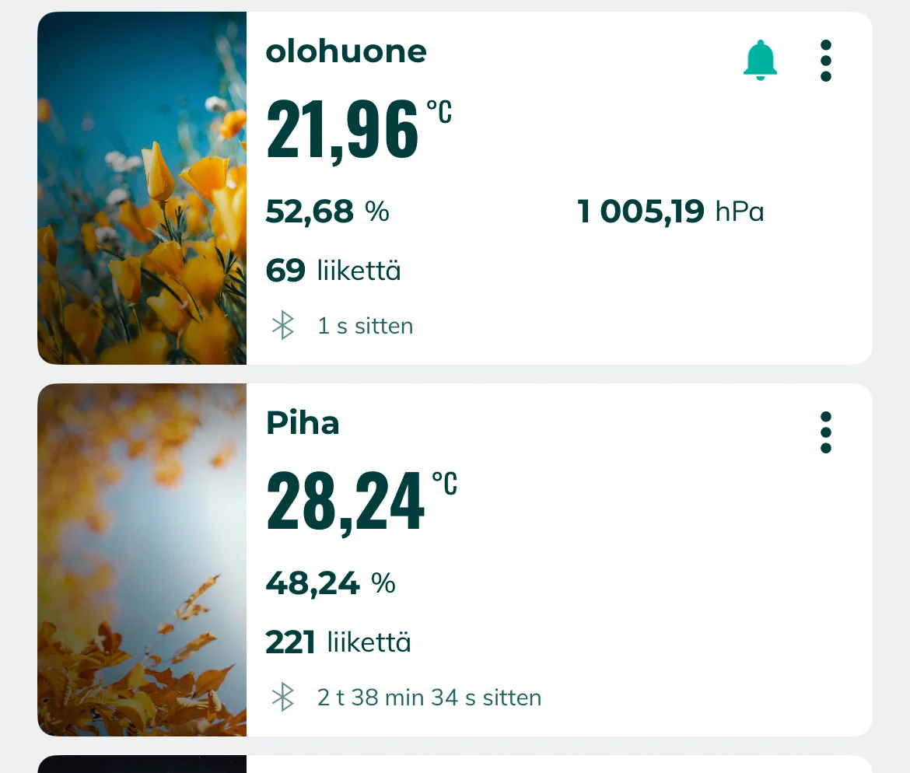Click the 221 liikettä movement count
This screenshot has height=773, width=910.
[x=338, y=642]
